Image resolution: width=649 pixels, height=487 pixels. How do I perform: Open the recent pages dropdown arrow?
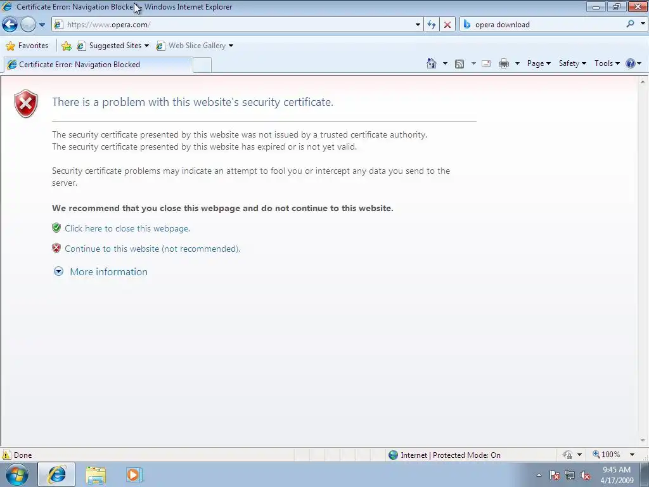pos(42,25)
